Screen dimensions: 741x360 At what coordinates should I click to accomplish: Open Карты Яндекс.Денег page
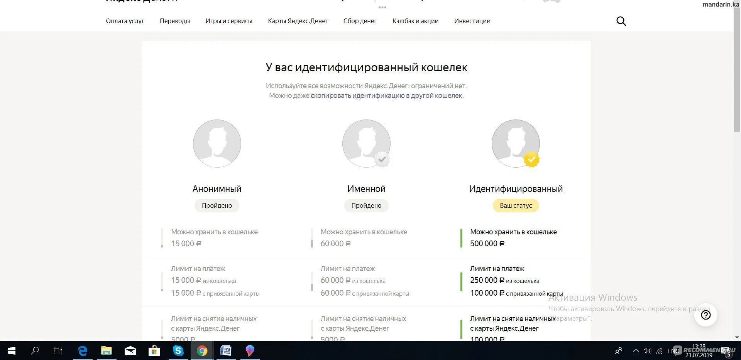click(x=298, y=21)
